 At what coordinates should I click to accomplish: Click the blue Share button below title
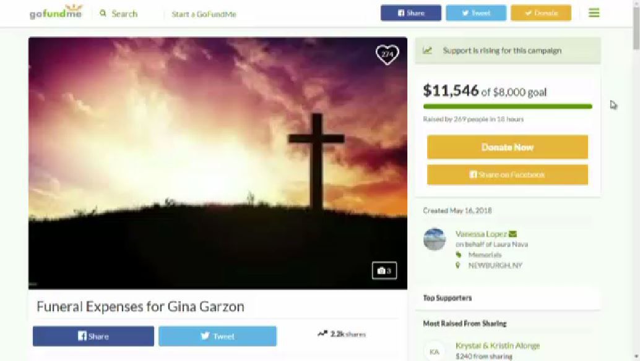pyautogui.click(x=93, y=336)
